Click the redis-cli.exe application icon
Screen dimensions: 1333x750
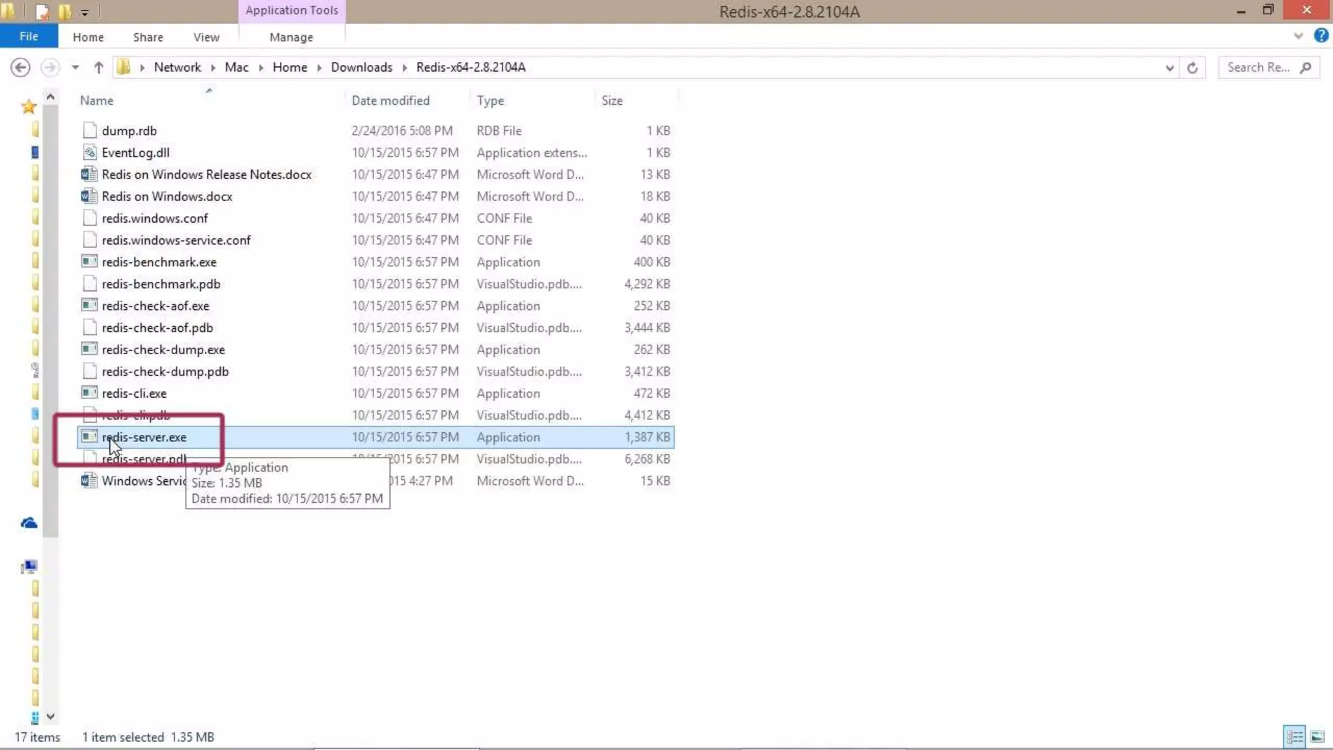[x=89, y=393]
